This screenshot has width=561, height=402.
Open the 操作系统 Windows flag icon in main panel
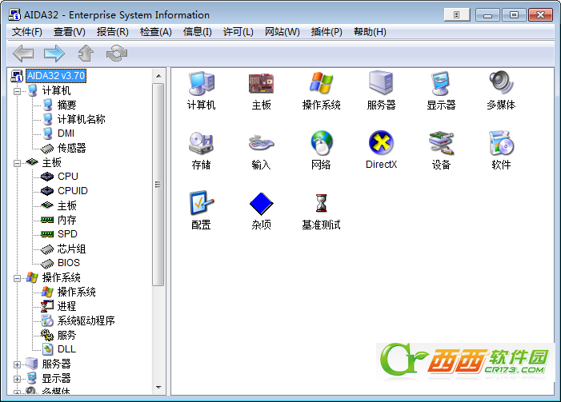click(x=321, y=91)
